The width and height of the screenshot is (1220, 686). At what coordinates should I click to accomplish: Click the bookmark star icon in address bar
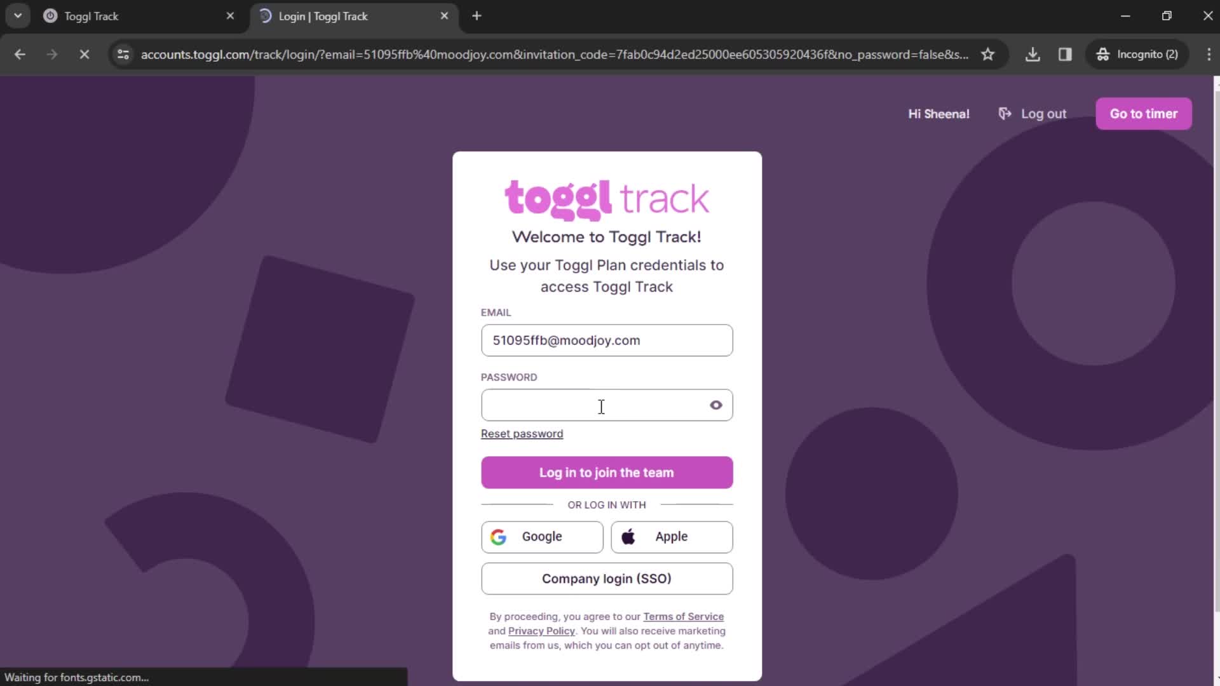pos(989,55)
